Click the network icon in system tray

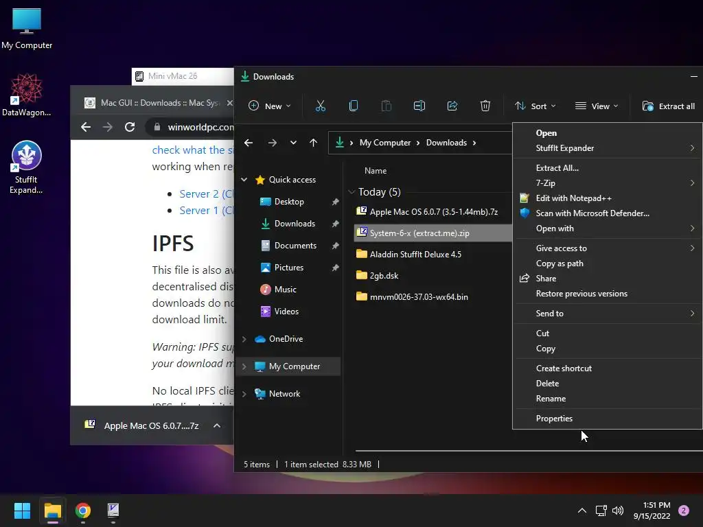tap(601, 511)
